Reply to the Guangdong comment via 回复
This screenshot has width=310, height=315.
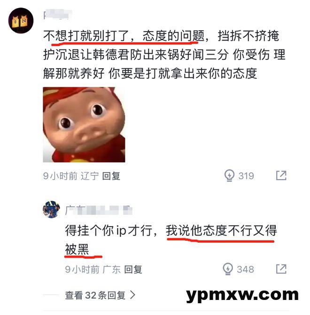(x=133, y=269)
